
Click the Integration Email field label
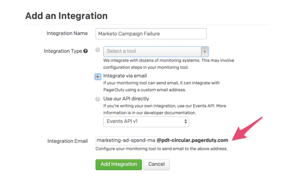[67, 141]
